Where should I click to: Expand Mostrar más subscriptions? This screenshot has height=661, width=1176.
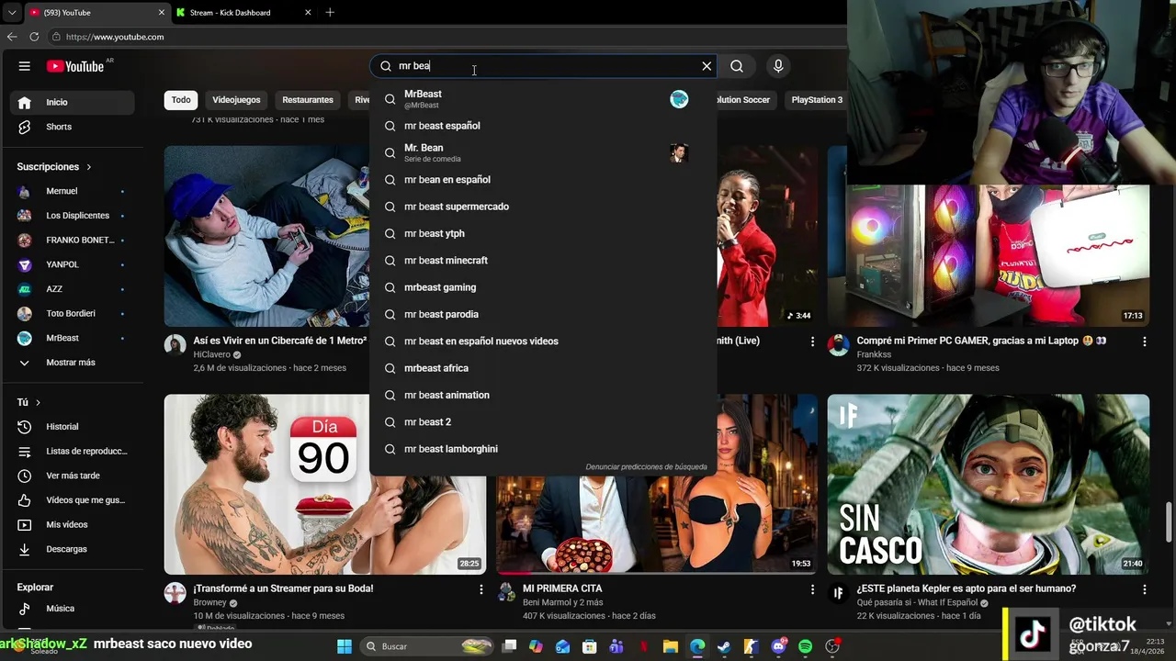pos(73,363)
